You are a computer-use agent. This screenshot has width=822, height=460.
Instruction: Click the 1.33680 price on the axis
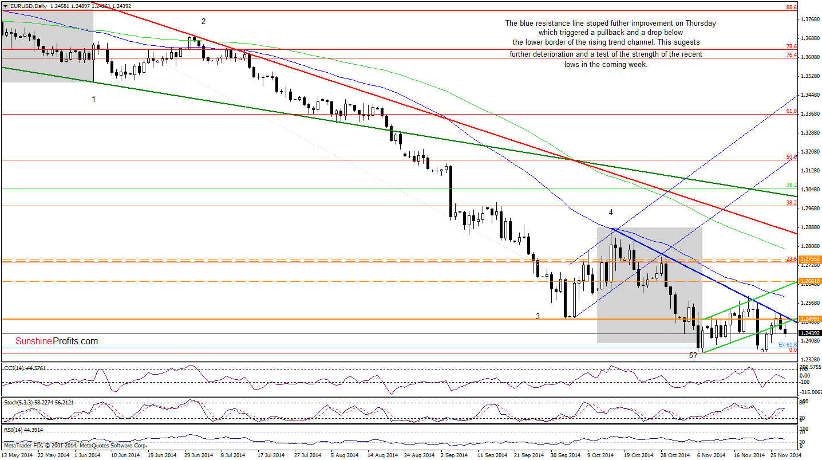coord(810,113)
